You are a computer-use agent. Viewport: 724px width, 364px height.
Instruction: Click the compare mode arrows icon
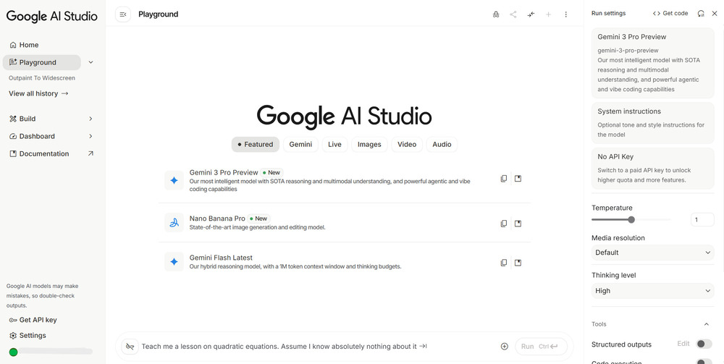click(531, 14)
